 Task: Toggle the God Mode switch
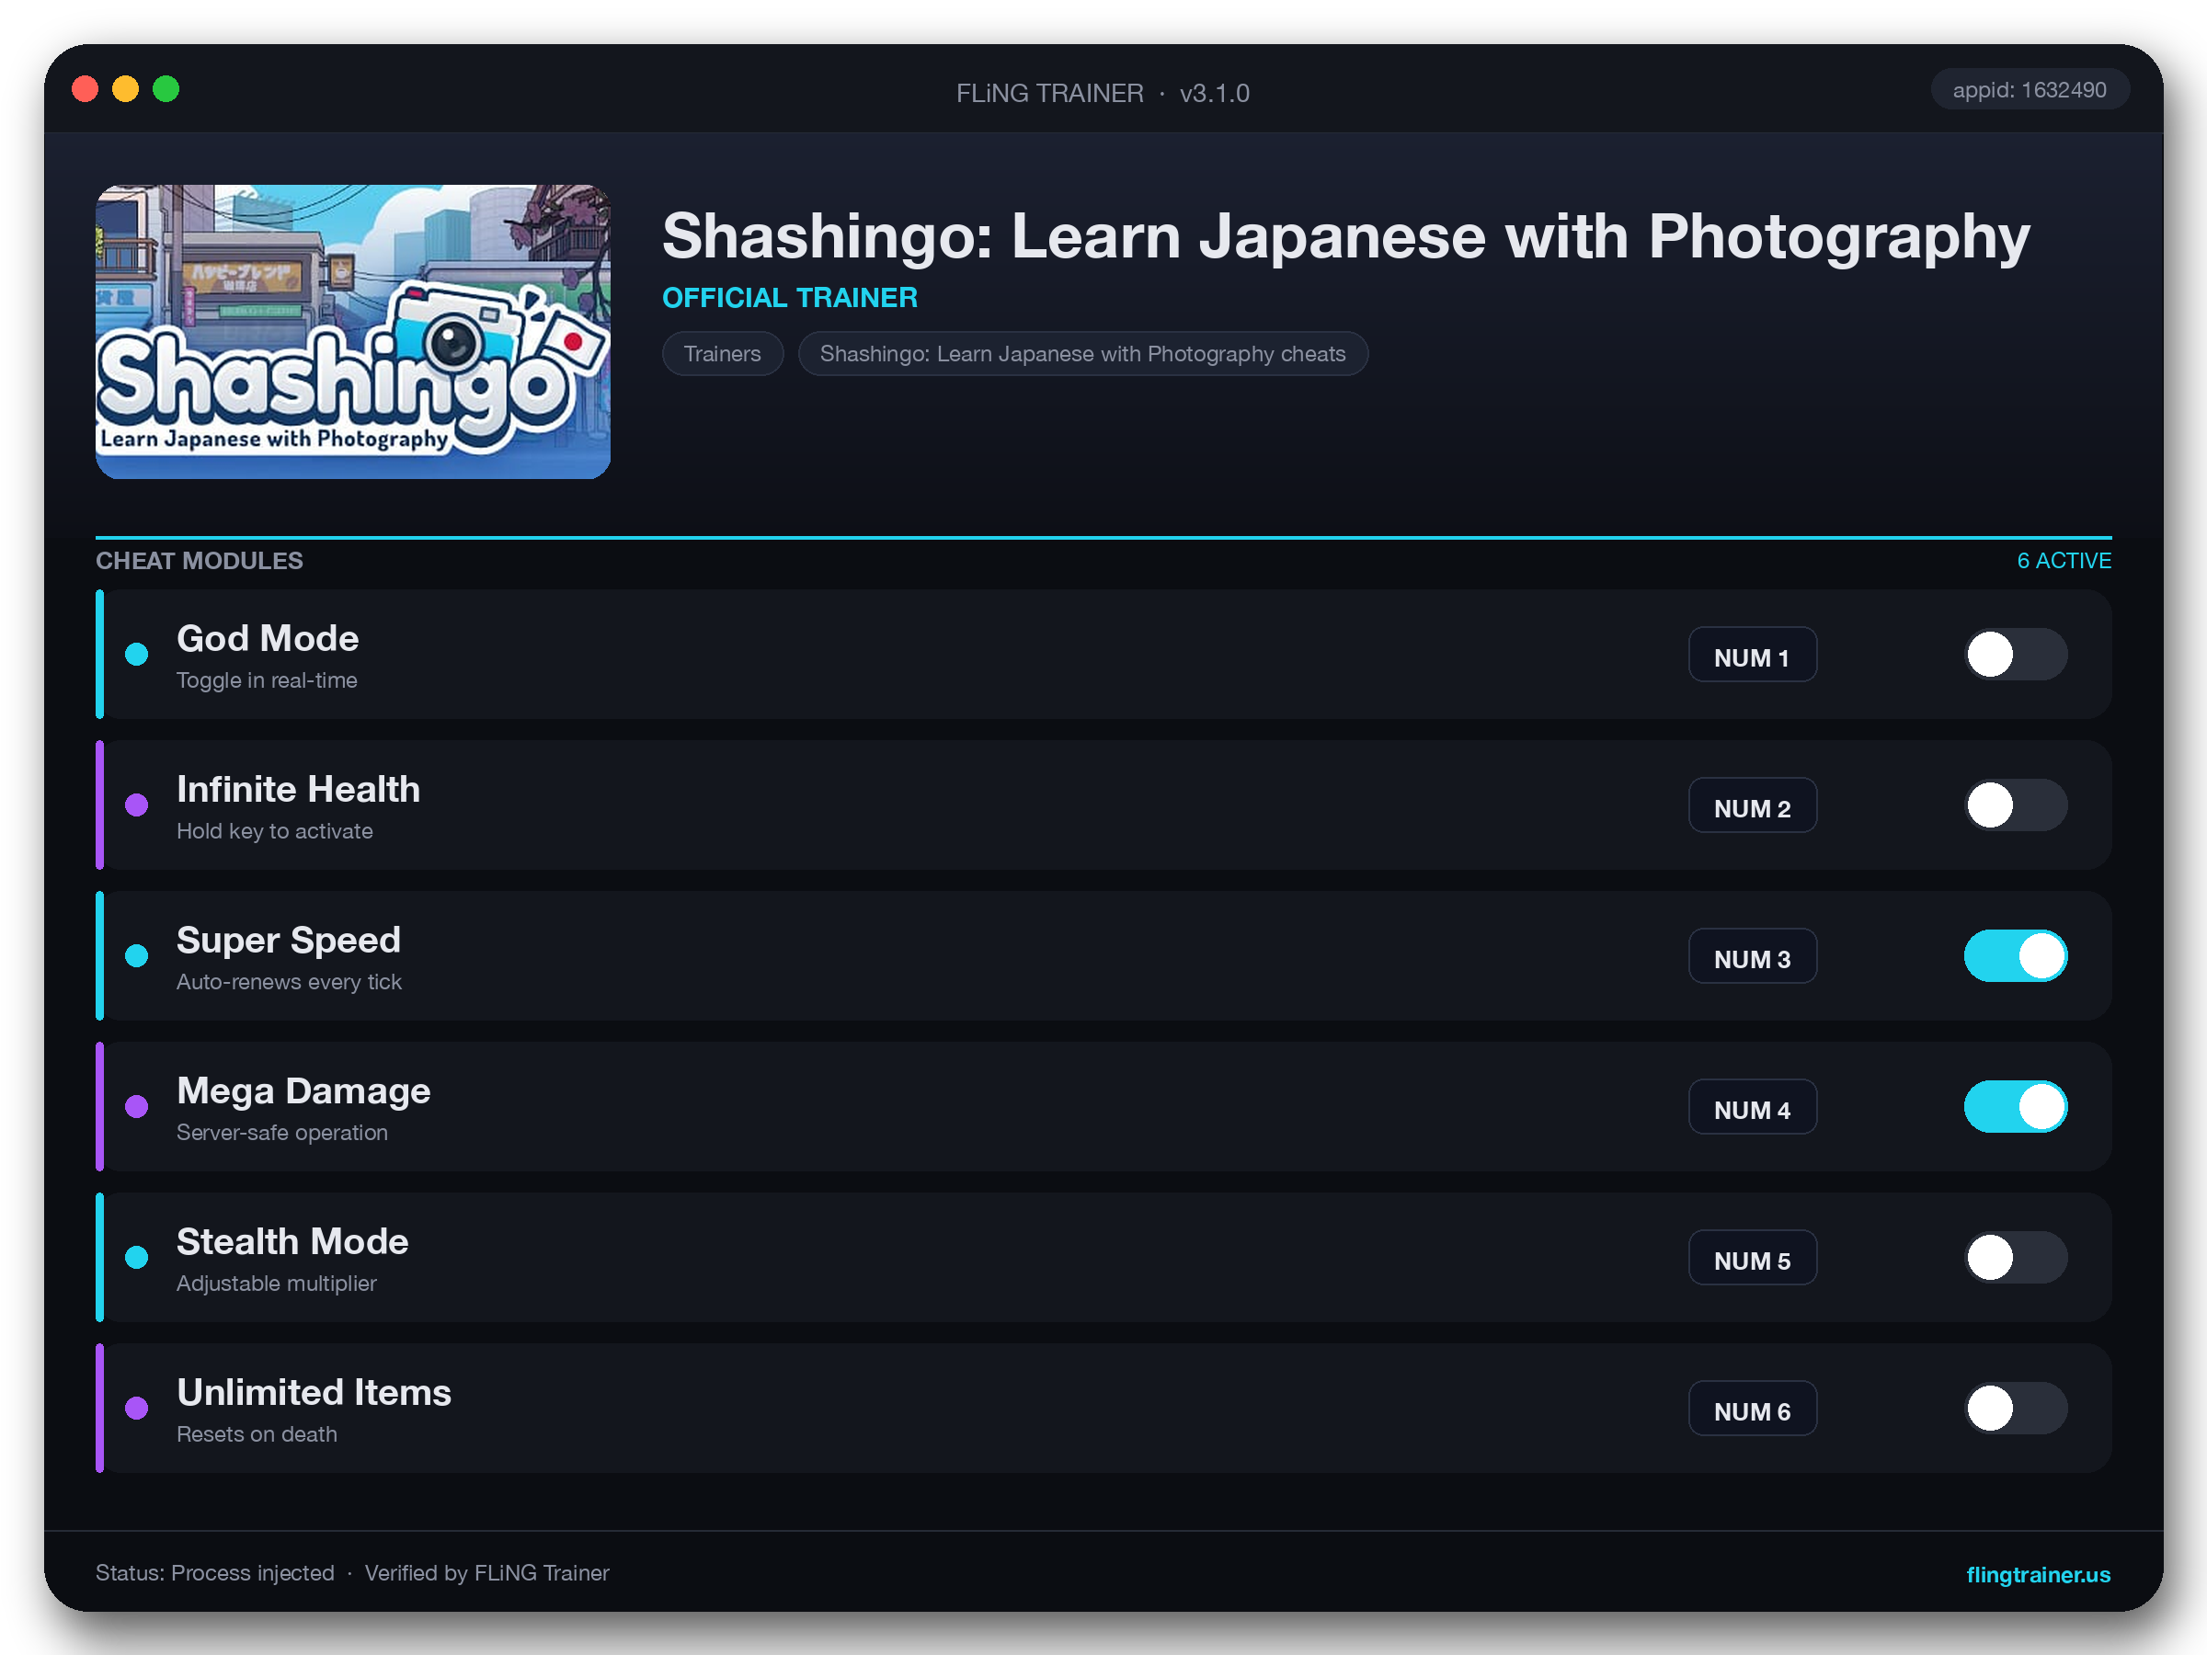point(2016,655)
